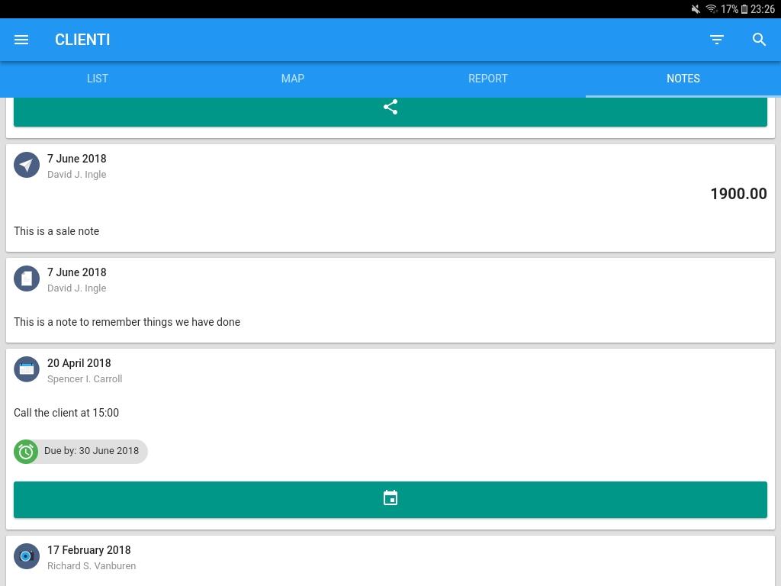Tap the Wi-Fi icon in status bar
This screenshot has width=781, height=586.
pyautogui.click(x=712, y=9)
